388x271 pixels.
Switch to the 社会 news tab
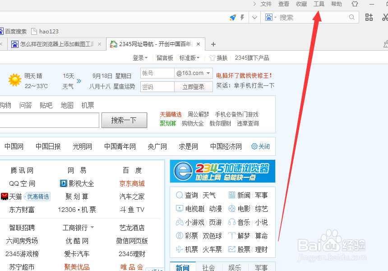tap(208, 267)
